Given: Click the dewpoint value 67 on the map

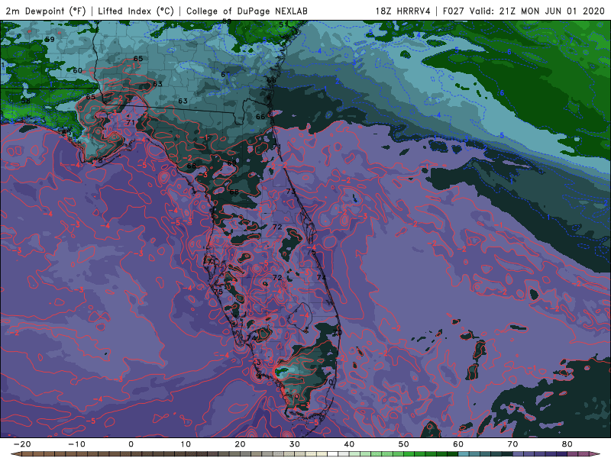Looking at the screenshot, I should 225,74.
